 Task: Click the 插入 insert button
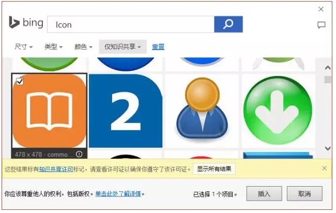(264, 194)
